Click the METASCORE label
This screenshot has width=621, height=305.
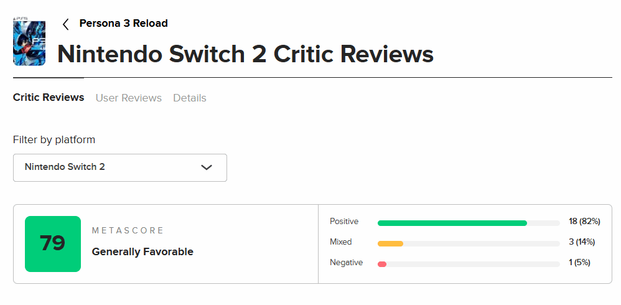tap(128, 230)
